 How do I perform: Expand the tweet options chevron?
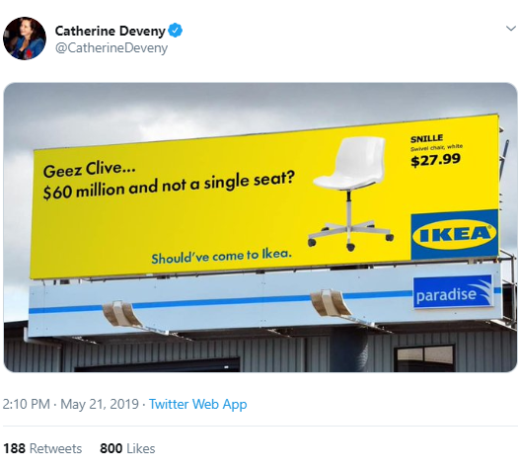click(x=511, y=29)
